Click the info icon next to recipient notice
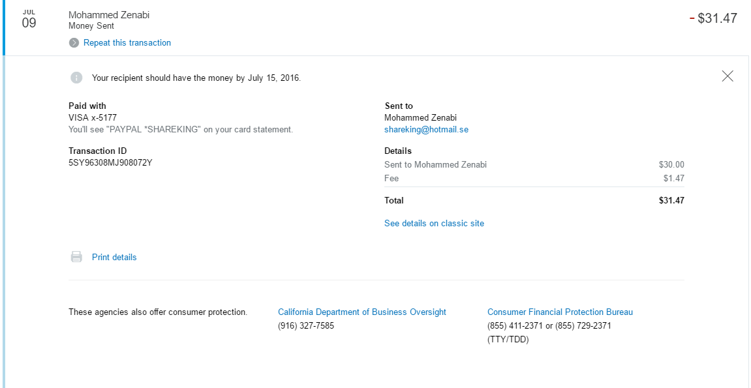The width and height of the screenshot is (751, 388). [76, 78]
